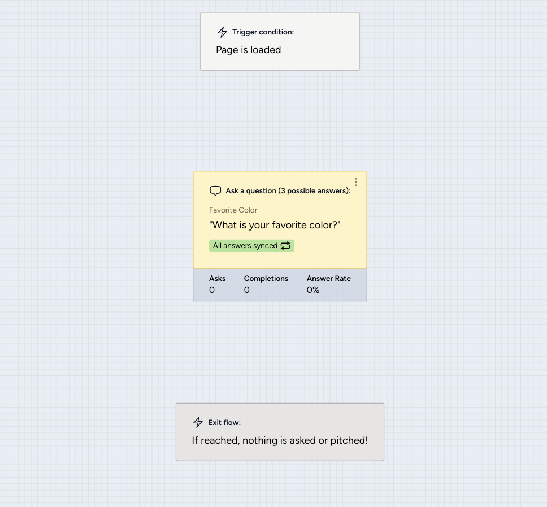The image size is (547, 507).
Task: Click the Completions statistic label
Action: point(266,278)
